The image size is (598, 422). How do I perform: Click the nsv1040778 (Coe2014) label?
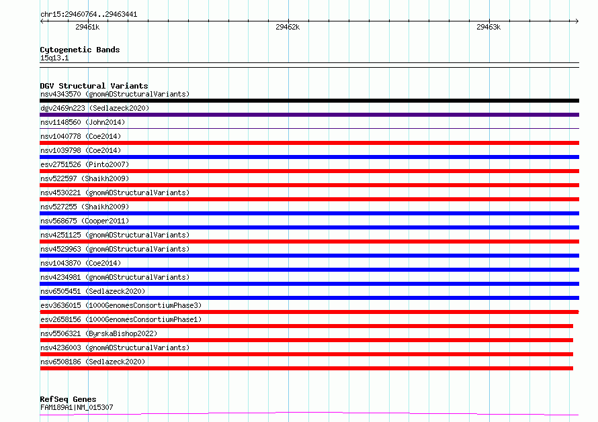click(x=81, y=136)
